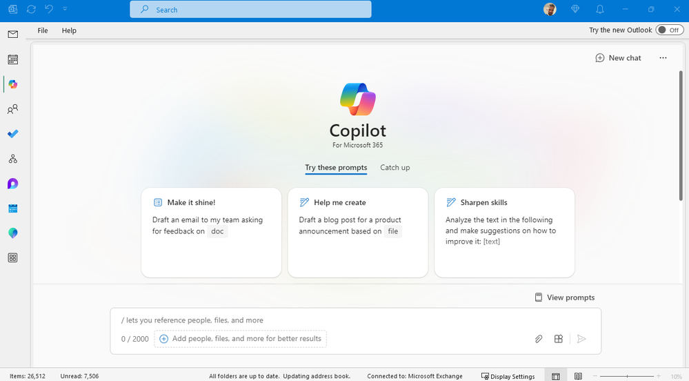The width and height of the screenshot is (689, 381).
Task: Open Display Settings in status bar
Action: 508,376
